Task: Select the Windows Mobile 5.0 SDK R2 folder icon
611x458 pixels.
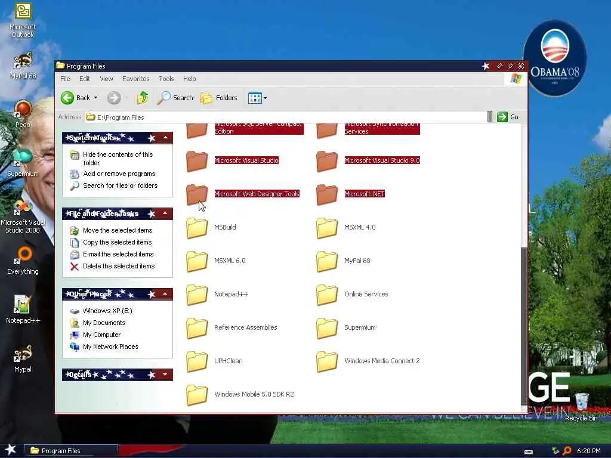Action: (x=197, y=395)
